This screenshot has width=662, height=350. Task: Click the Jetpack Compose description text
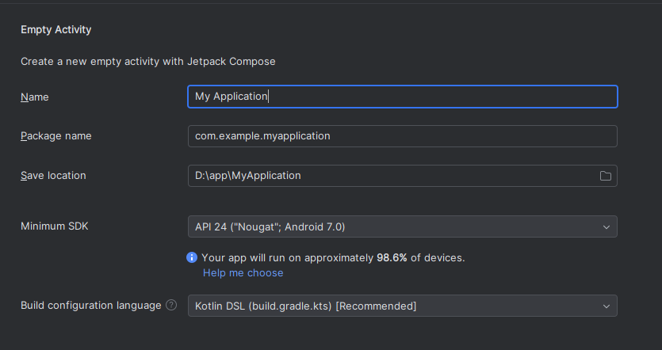147,62
